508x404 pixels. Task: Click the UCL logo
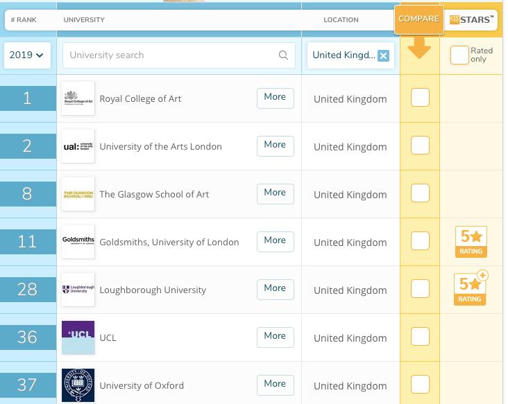(78, 337)
